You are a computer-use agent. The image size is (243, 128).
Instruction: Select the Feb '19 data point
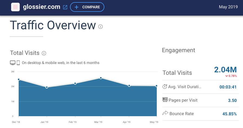75,83
